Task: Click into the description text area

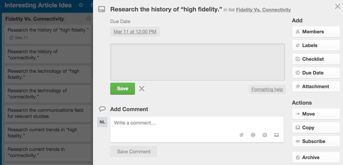Action: pyautogui.click(x=197, y=62)
